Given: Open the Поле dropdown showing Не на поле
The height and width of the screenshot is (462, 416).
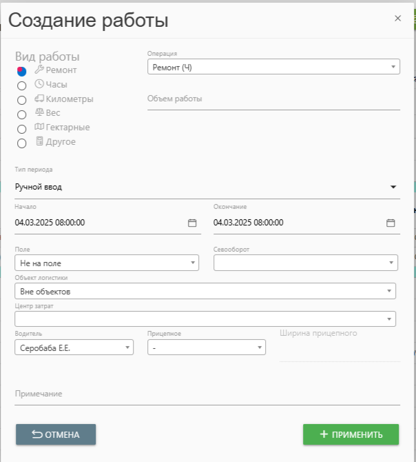Looking at the screenshot, I should 107,263.
